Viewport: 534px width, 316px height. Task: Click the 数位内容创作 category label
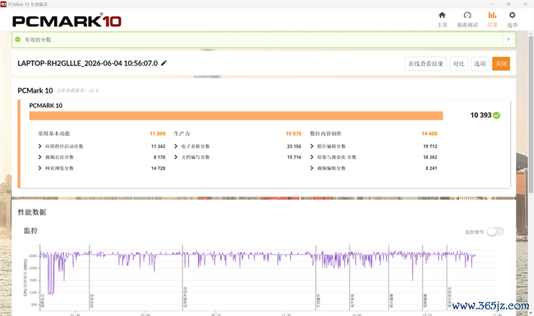pyautogui.click(x=326, y=134)
